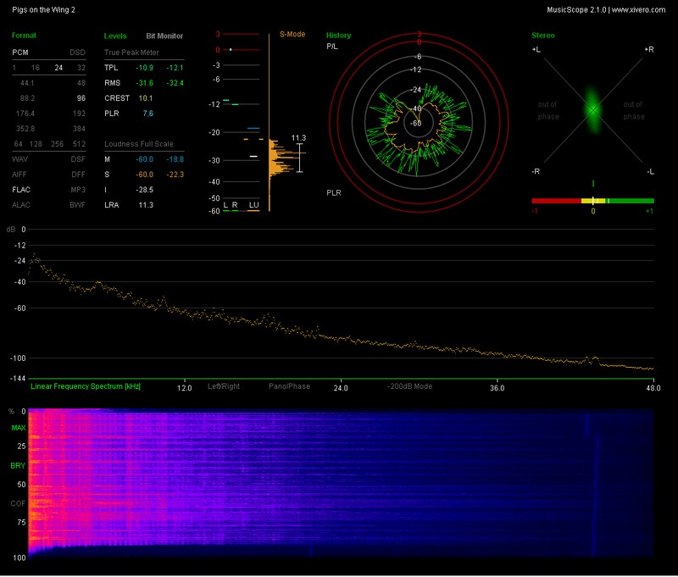The width and height of the screenshot is (678, 577).
Task: Switch spectrum to Left/Right view
Action: coord(224,386)
